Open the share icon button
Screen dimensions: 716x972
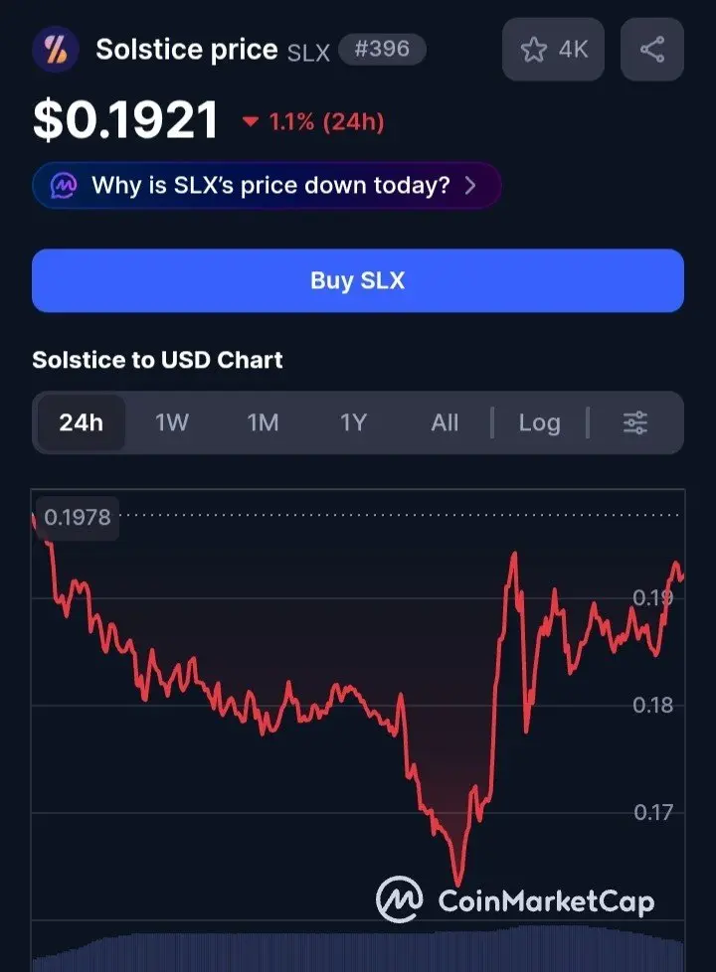[652, 49]
